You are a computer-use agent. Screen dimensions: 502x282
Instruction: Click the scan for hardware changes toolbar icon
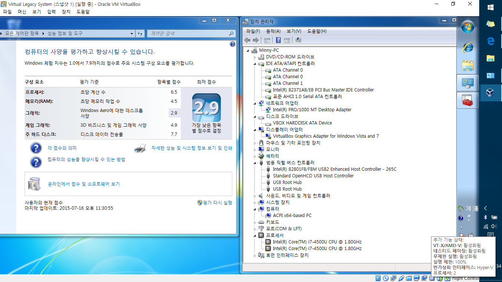tap(298, 40)
